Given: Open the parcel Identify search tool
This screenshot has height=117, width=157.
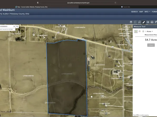Looking at the screenshot, I should click(139, 22).
